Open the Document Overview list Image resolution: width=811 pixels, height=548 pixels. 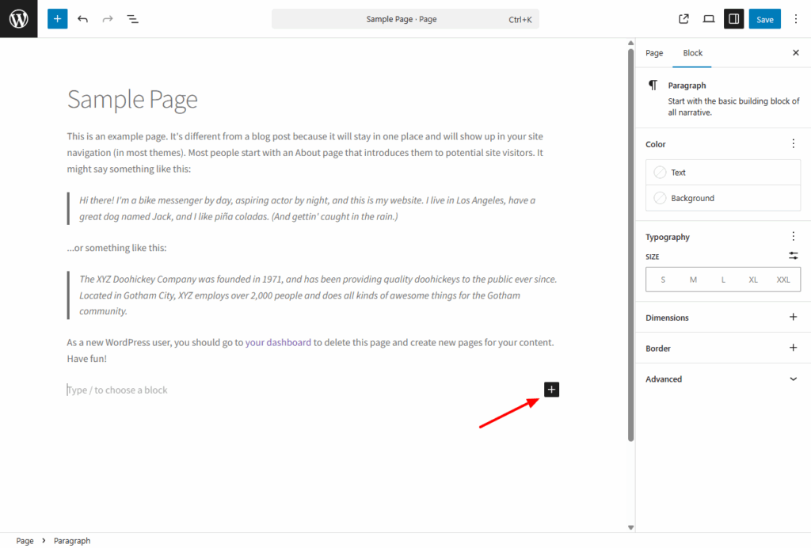[132, 19]
